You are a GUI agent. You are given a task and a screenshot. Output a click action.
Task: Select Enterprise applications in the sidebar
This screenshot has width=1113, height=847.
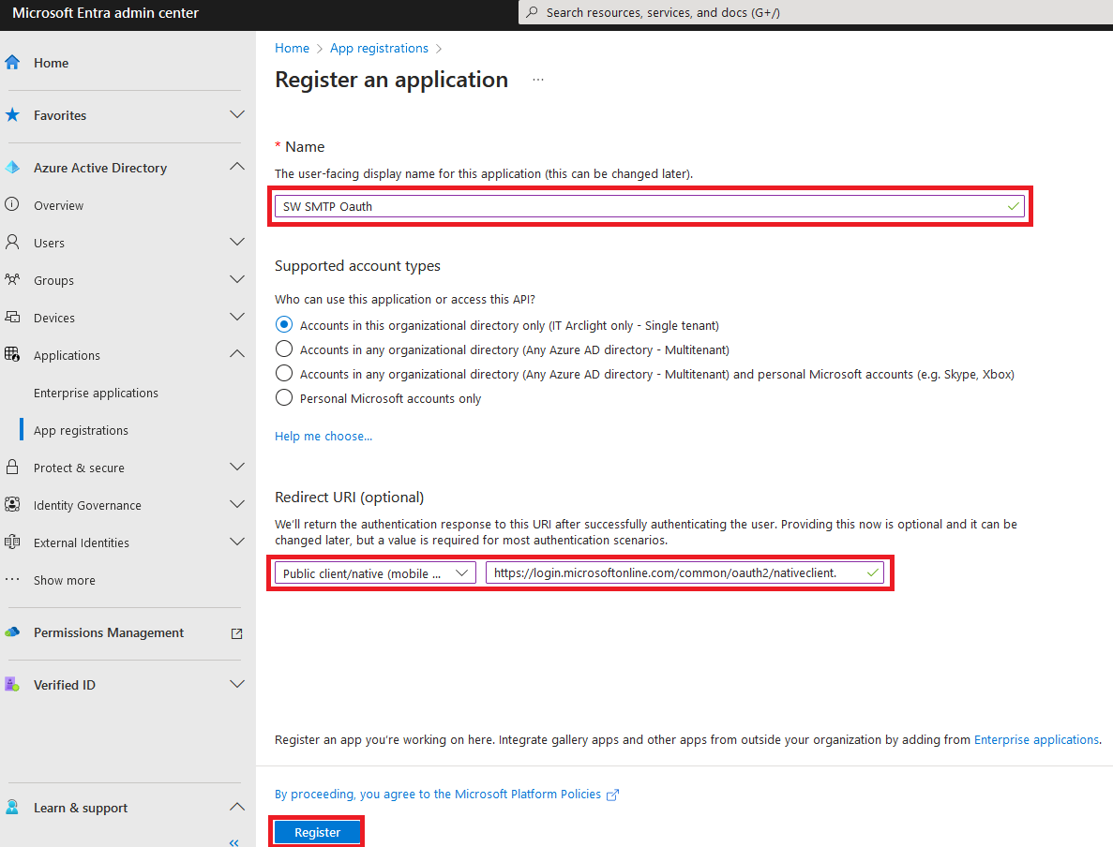pos(96,393)
